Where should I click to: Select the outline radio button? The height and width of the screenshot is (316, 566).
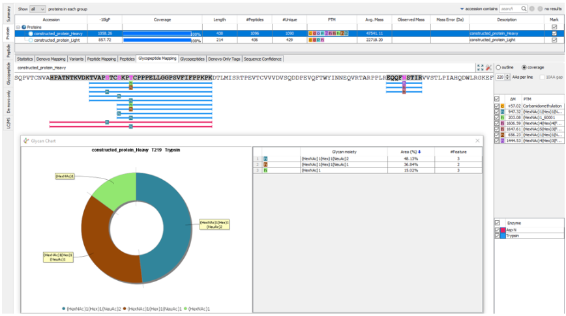pos(499,67)
